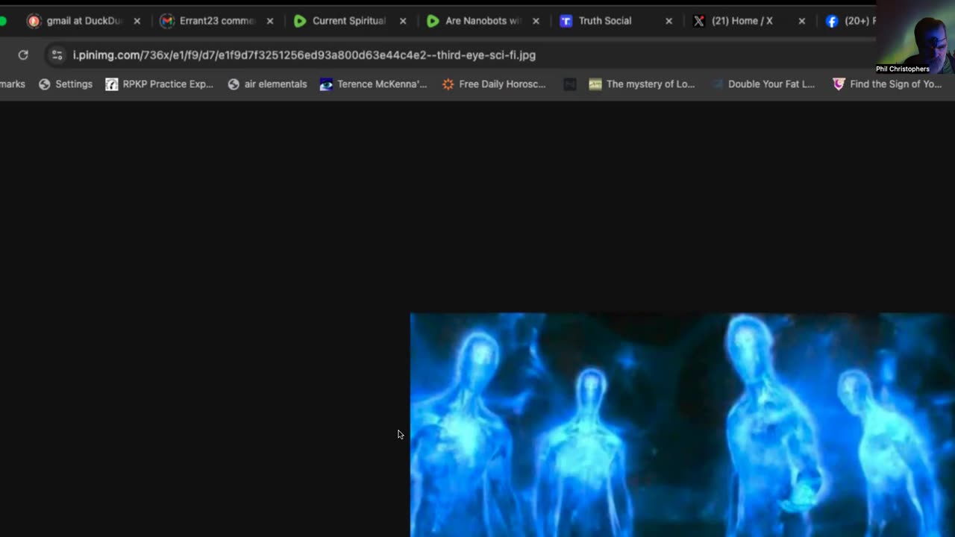
Task: Close the gmail at DuckDuckGo tab
Action: tap(137, 21)
